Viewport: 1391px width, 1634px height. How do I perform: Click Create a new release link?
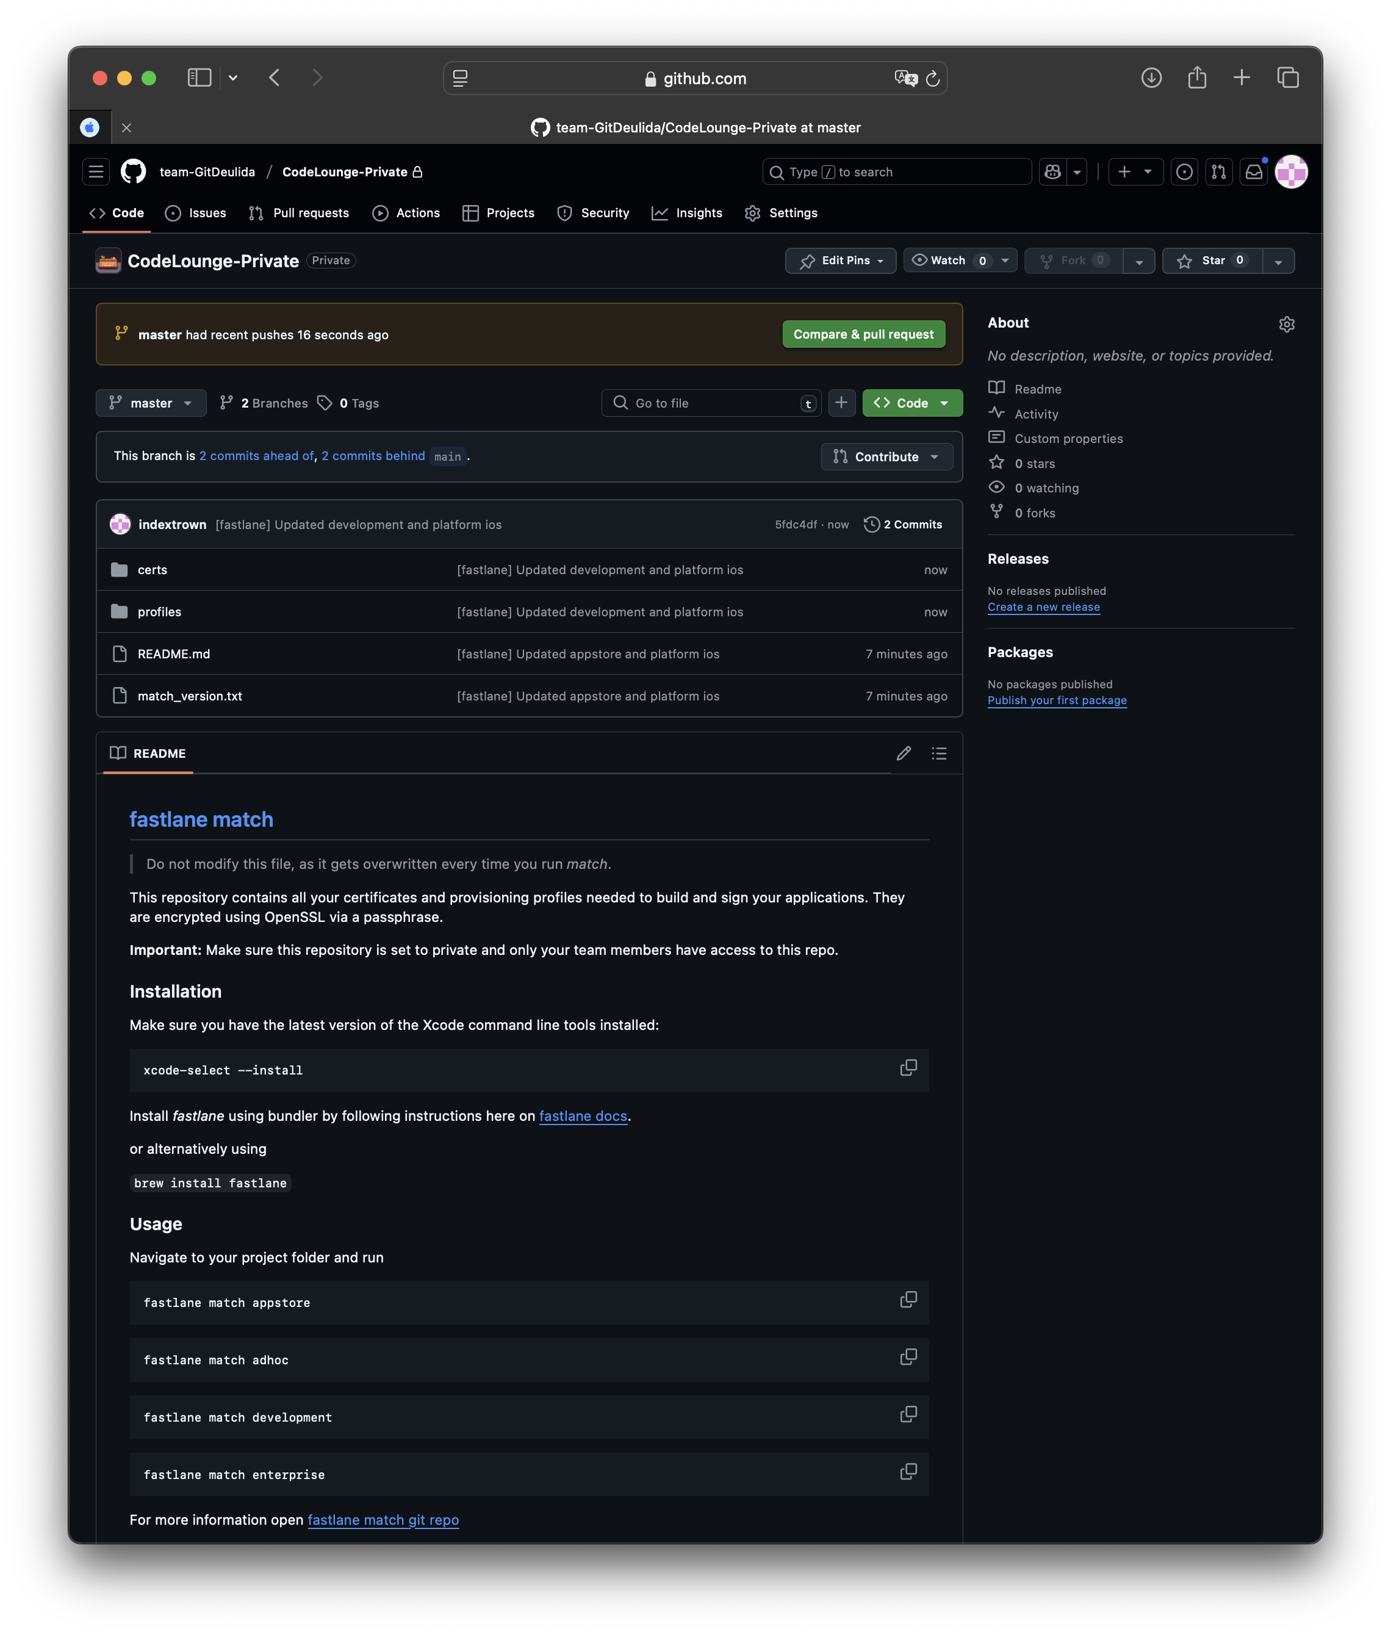pos(1043,607)
